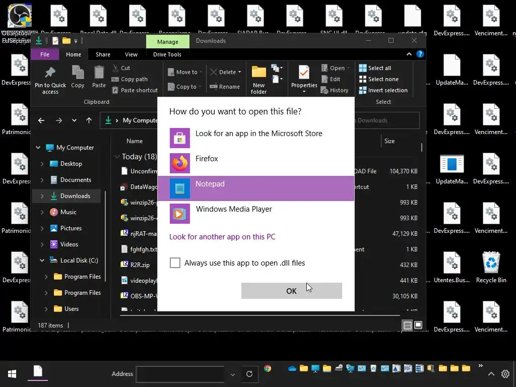Open the Move to dropdown
The height and width of the screenshot is (387, 516).
pyautogui.click(x=184, y=72)
